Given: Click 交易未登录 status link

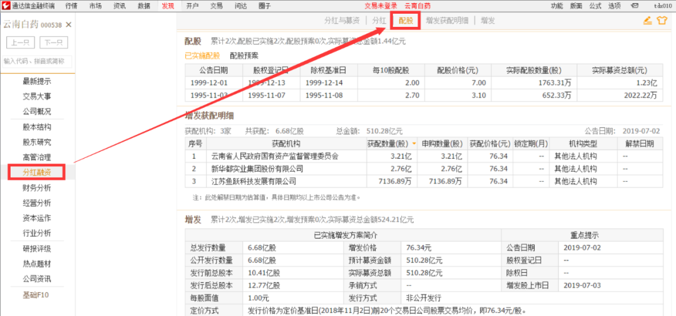Looking at the screenshot, I should (381, 6).
